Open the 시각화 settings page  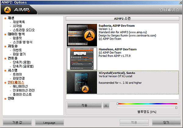17,26
